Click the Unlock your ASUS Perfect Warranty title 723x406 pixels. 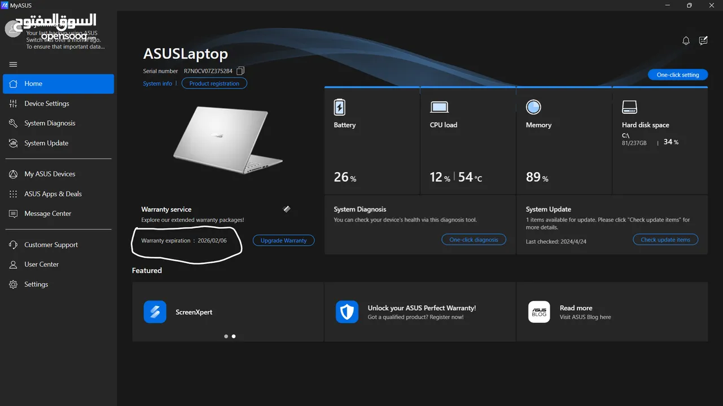(422, 308)
